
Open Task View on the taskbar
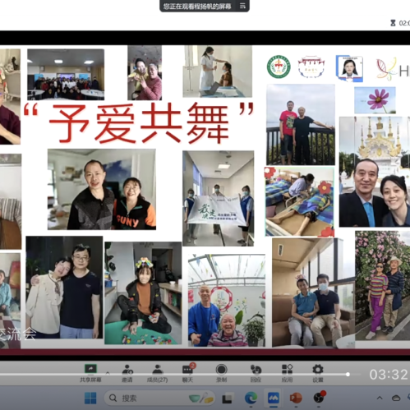coord(227,398)
